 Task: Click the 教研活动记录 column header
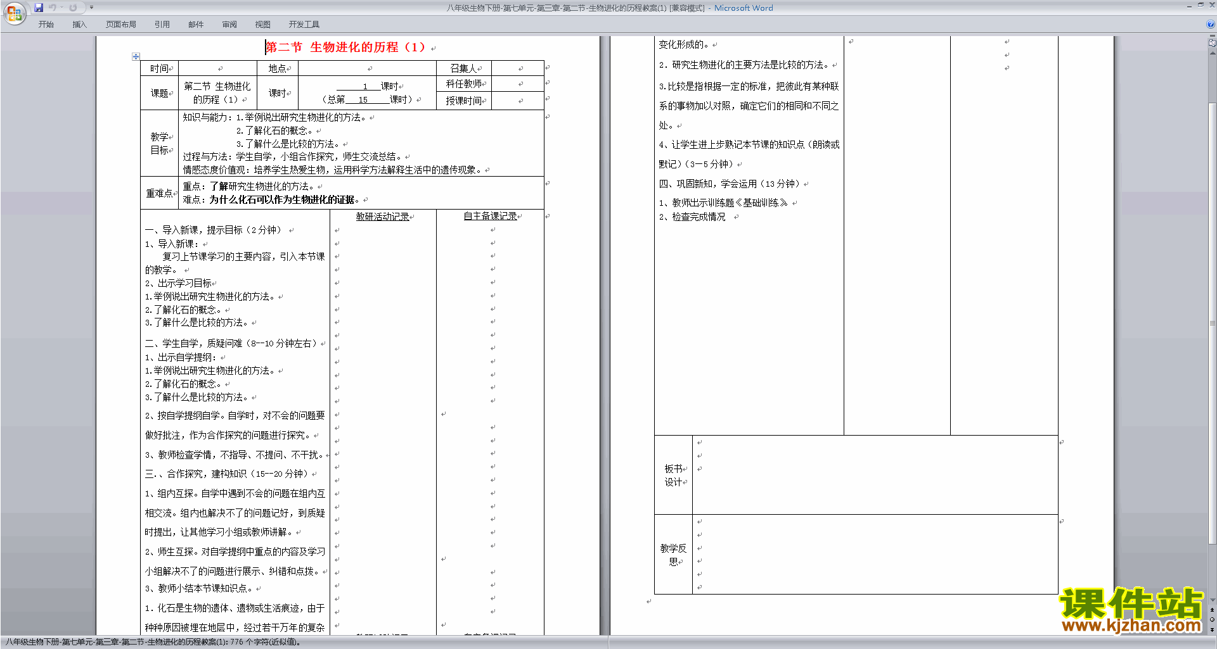click(x=383, y=217)
